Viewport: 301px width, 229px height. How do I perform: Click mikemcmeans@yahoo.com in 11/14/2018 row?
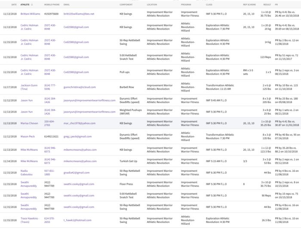point(80,161)
